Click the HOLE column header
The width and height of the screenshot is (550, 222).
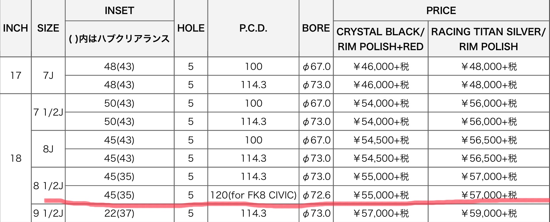[x=191, y=28]
